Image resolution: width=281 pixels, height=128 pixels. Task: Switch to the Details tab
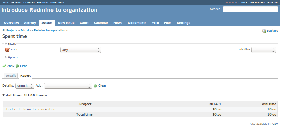tap(11, 75)
